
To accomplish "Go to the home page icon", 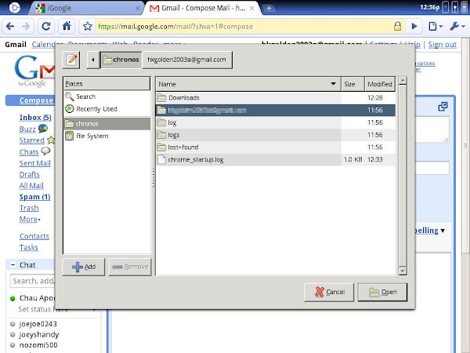I will coord(67,27).
